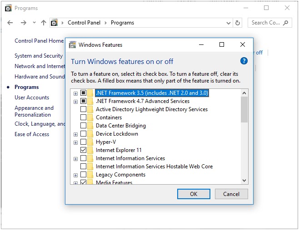
Task: Confirm changes with OK button
Action: (194, 194)
